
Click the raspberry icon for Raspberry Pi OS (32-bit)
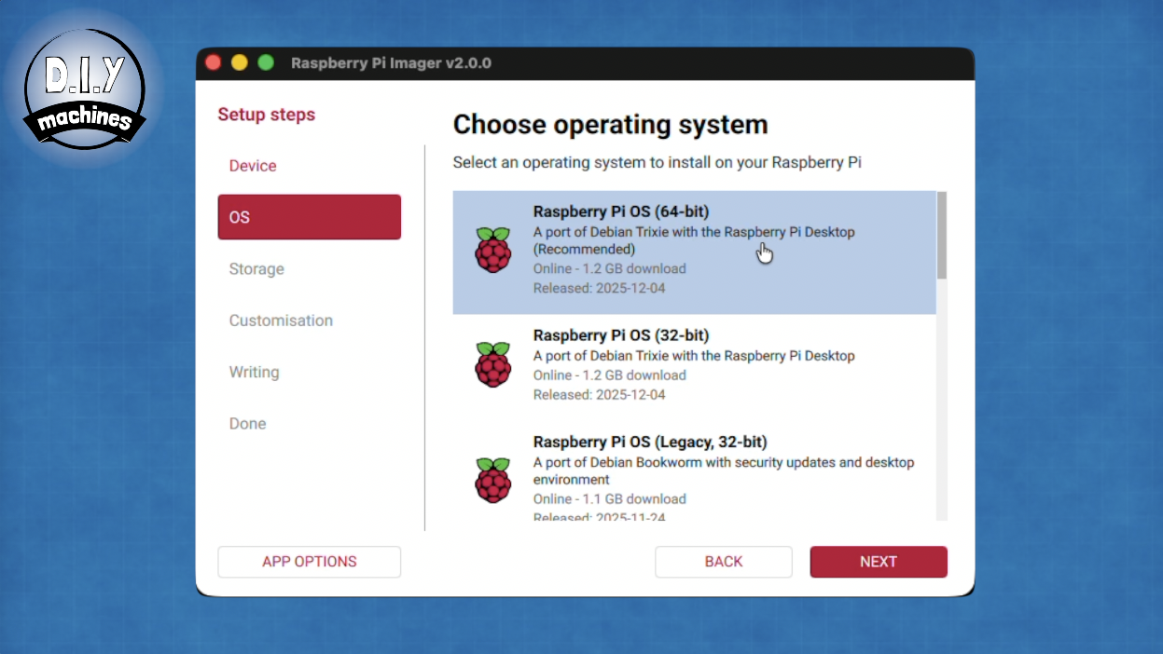[492, 364]
